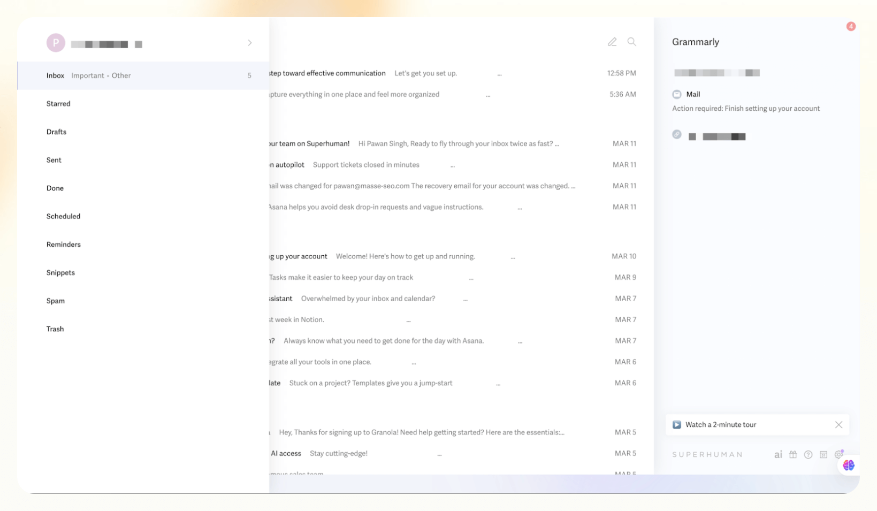Open the calendar icon in footer
The image size is (877, 511).
[x=823, y=454]
